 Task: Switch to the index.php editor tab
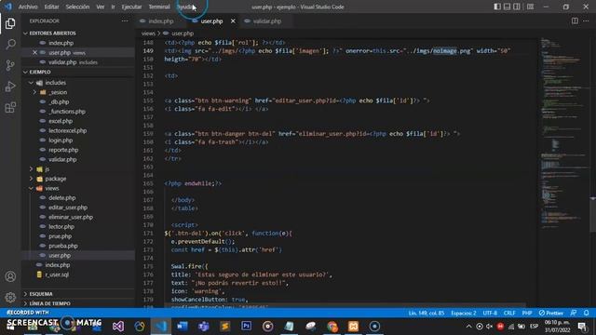pos(160,20)
